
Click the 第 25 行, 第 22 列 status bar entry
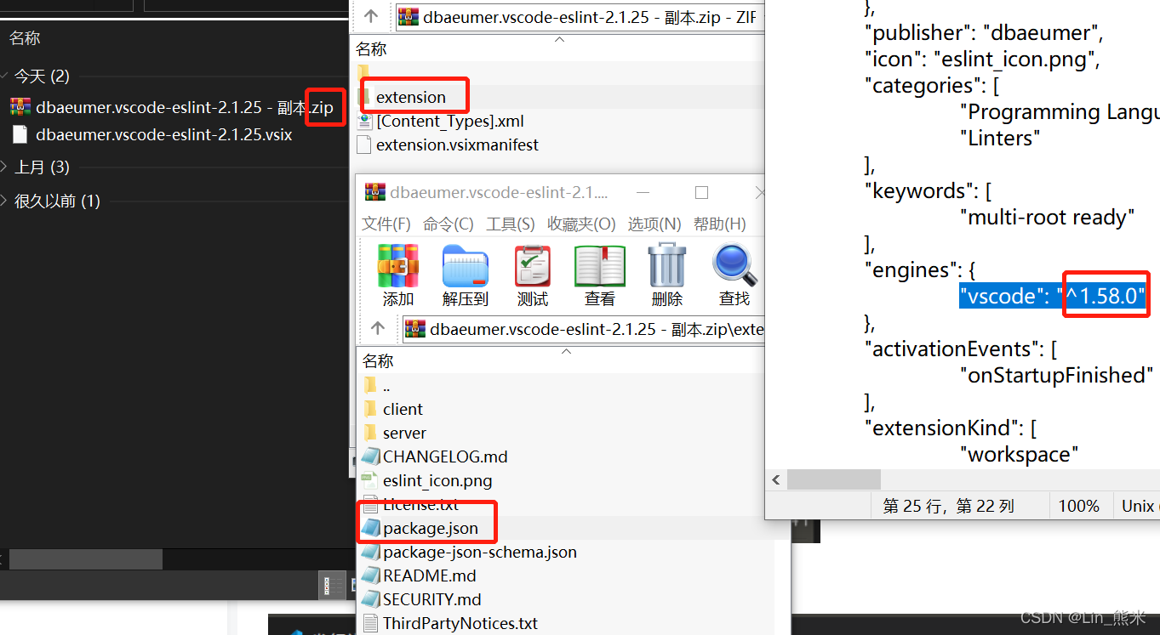tap(948, 506)
